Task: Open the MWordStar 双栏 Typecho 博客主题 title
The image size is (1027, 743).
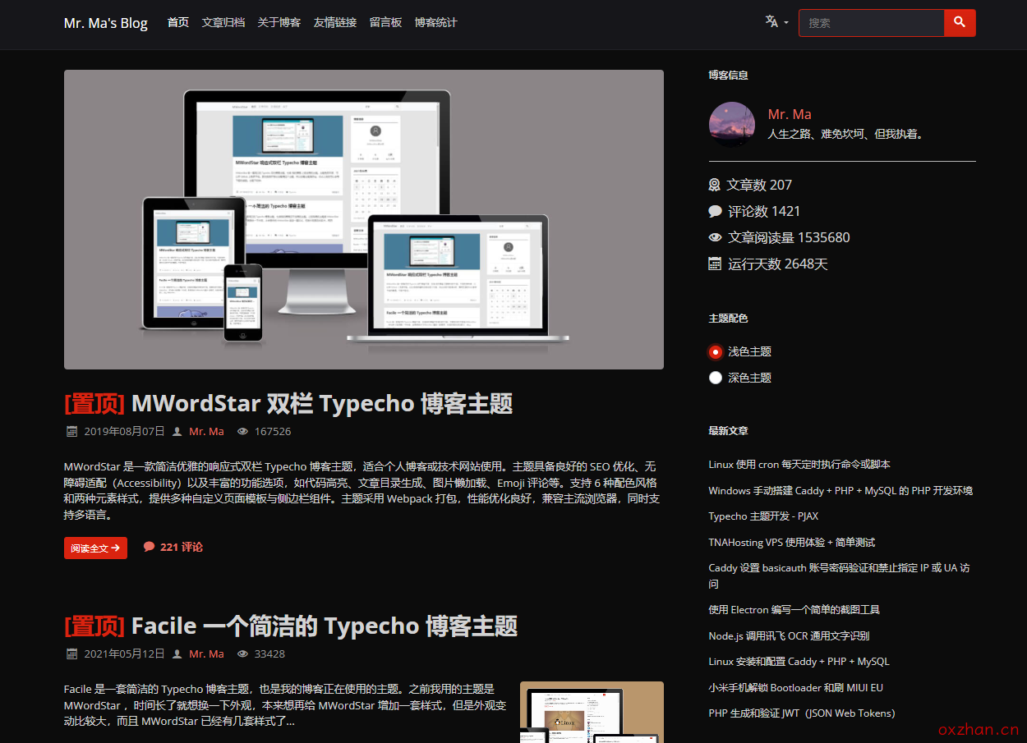Action: (322, 403)
